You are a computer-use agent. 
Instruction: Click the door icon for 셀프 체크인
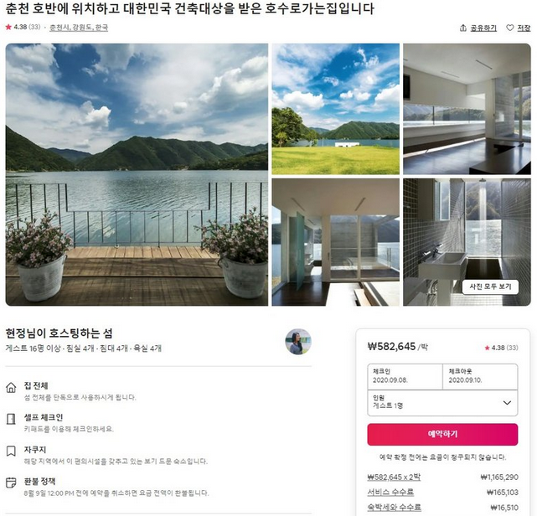pos(11,419)
